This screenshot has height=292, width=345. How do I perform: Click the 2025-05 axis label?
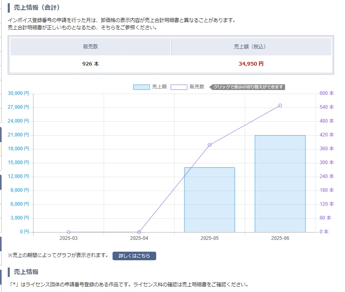tap(210, 238)
